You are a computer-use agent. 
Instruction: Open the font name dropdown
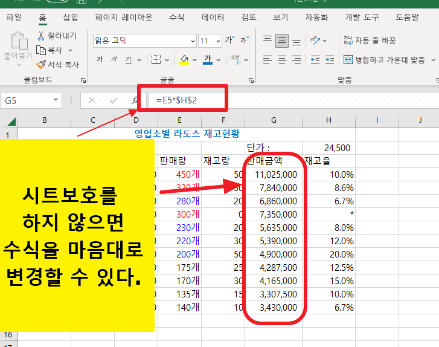pyautogui.click(x=193, y=41)
